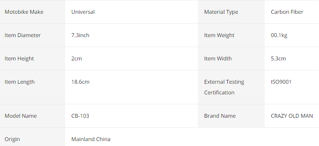319x146 pixels.
Task: Click the Item Weight label
Action: [219, 35]
